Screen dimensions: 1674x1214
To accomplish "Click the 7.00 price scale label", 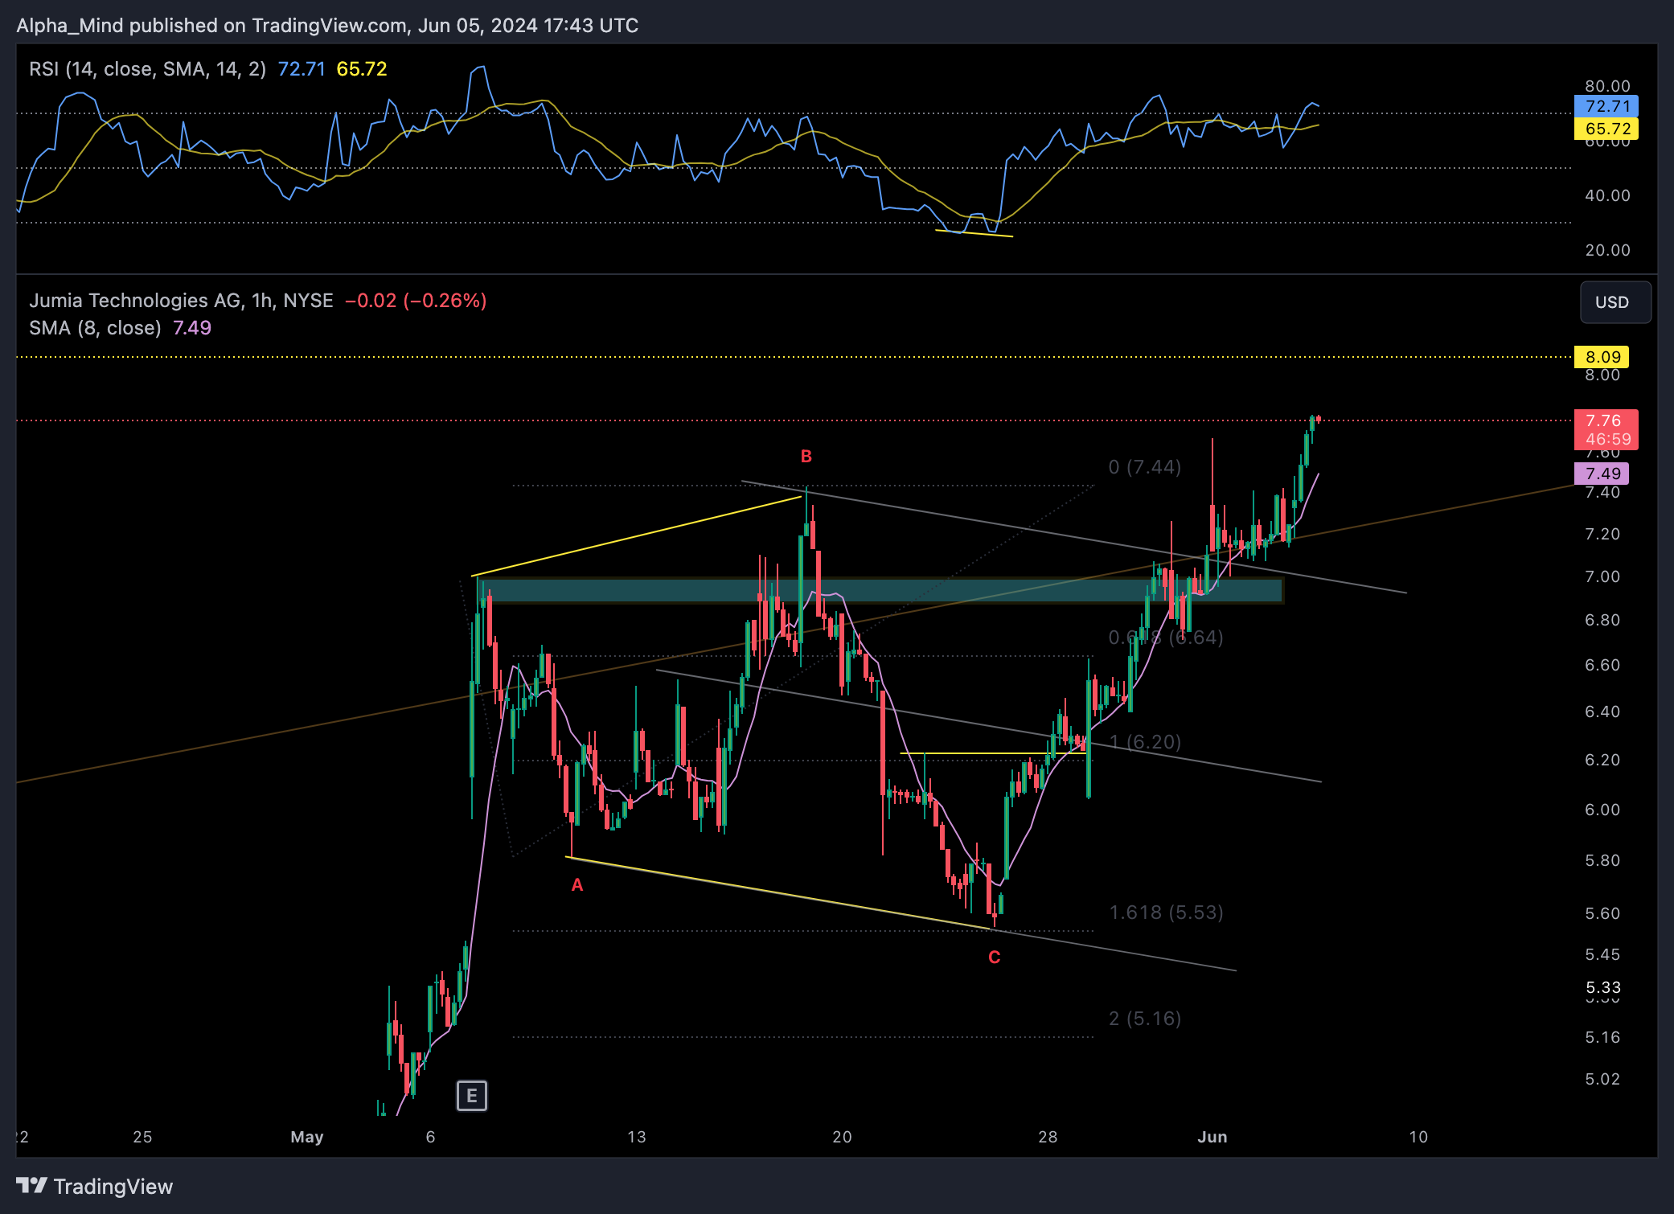I will 1602,576.
